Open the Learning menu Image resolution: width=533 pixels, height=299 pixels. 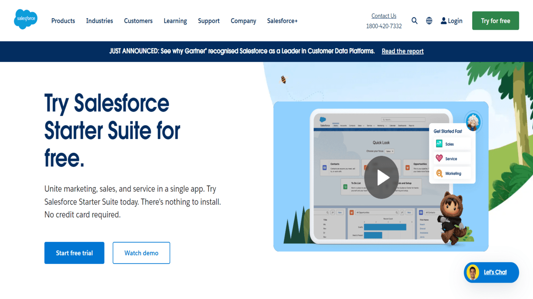(x=175, y=21)
